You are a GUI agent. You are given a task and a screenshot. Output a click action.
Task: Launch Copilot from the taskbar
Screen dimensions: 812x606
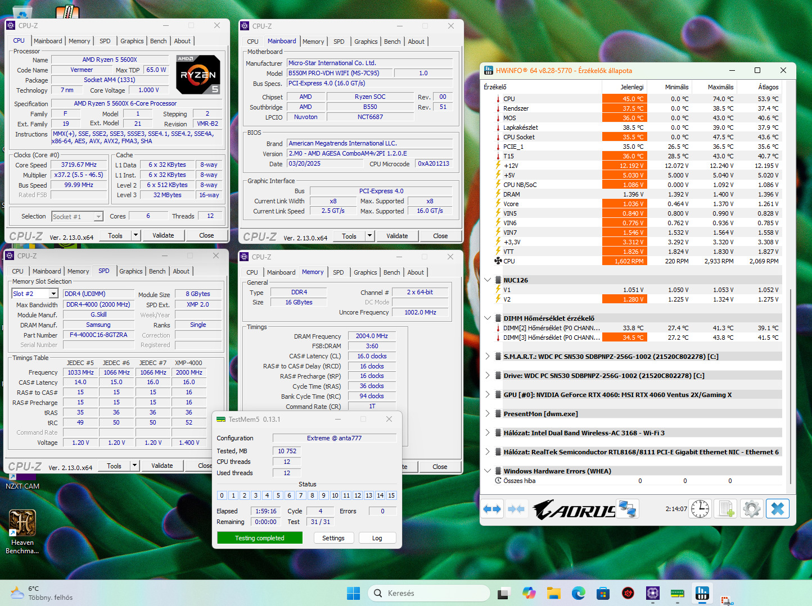[529, 593]
